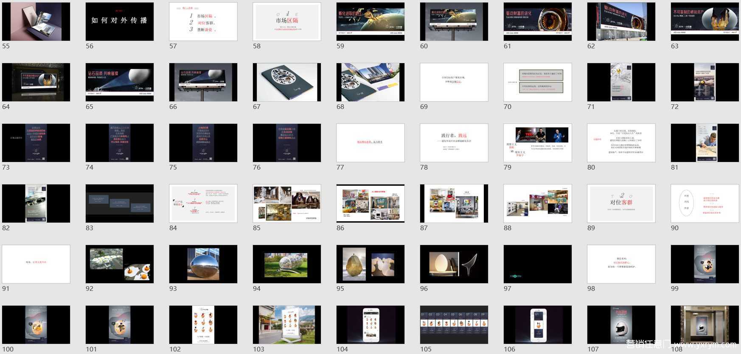
Task: Select slide 86 colorful rooms thumbnail
Action: (x=370, y=203)
